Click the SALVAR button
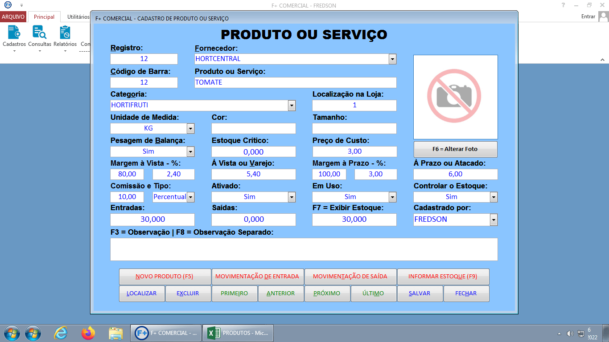The width and height of the screenshot is (609, 342). pyautogui.click(x=420, y=293)
